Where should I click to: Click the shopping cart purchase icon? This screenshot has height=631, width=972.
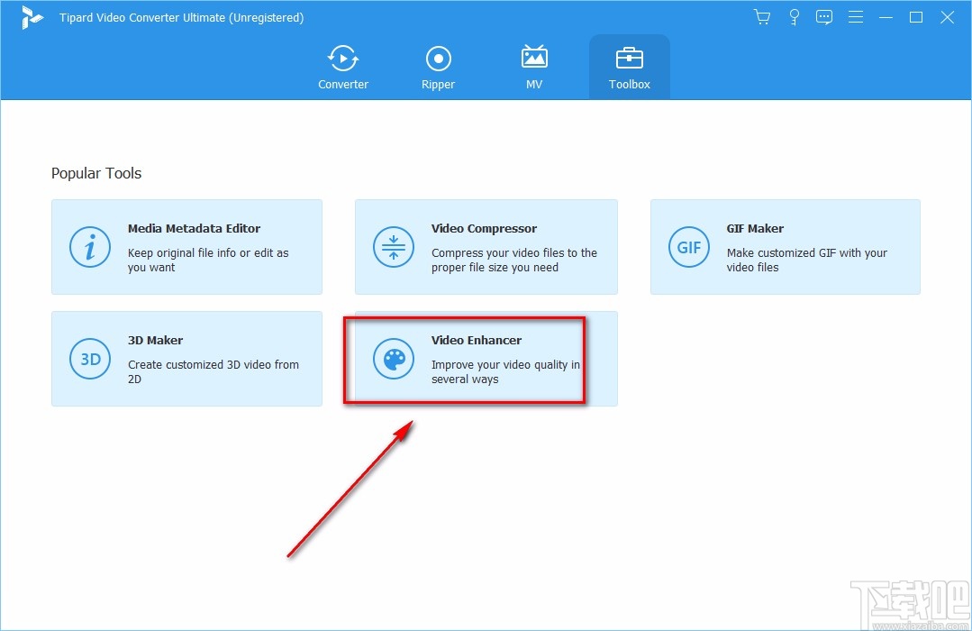[x=762, y=17]
